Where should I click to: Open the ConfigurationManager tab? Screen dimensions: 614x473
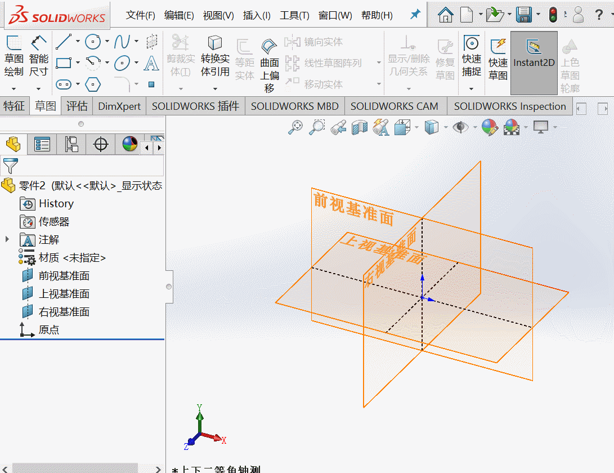click(71, 144)
